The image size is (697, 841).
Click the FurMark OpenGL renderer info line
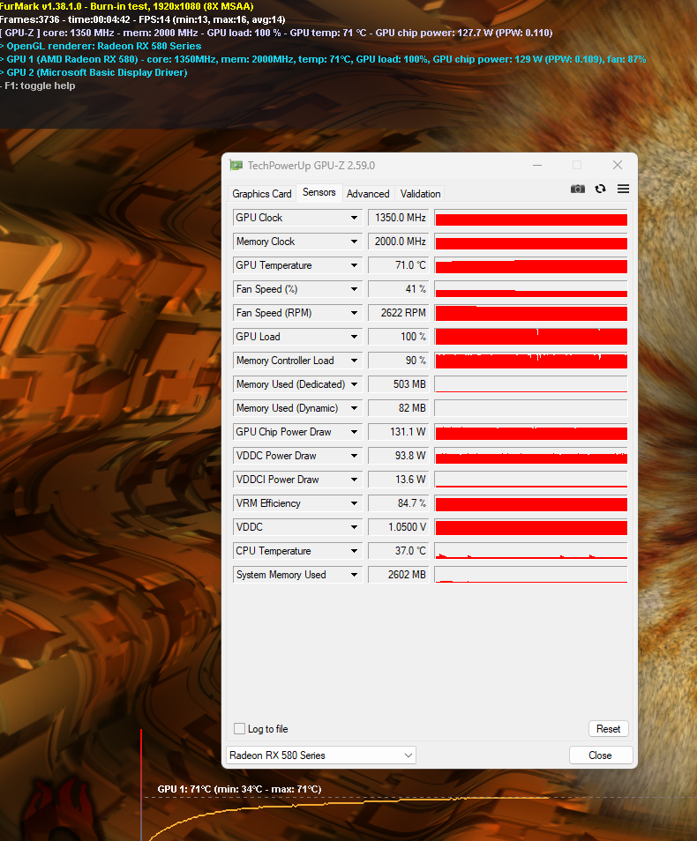(101, 46)
